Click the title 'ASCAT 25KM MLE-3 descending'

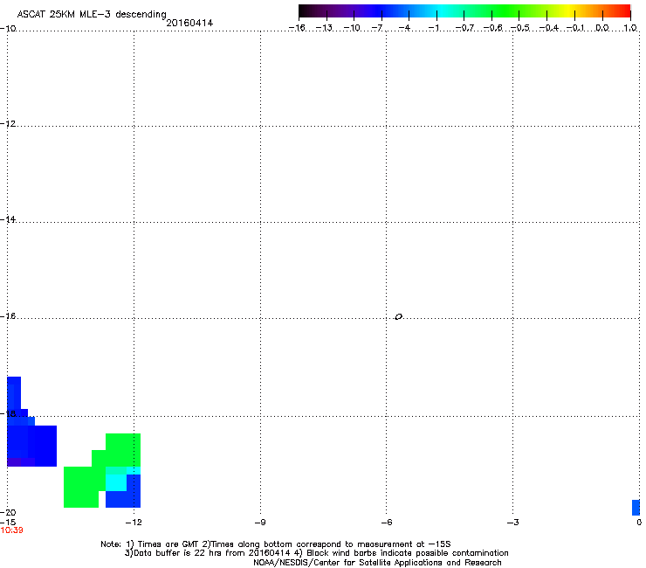[x=92, y=15]
